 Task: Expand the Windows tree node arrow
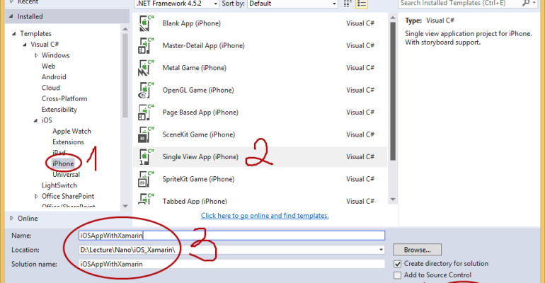pos(36,55)
